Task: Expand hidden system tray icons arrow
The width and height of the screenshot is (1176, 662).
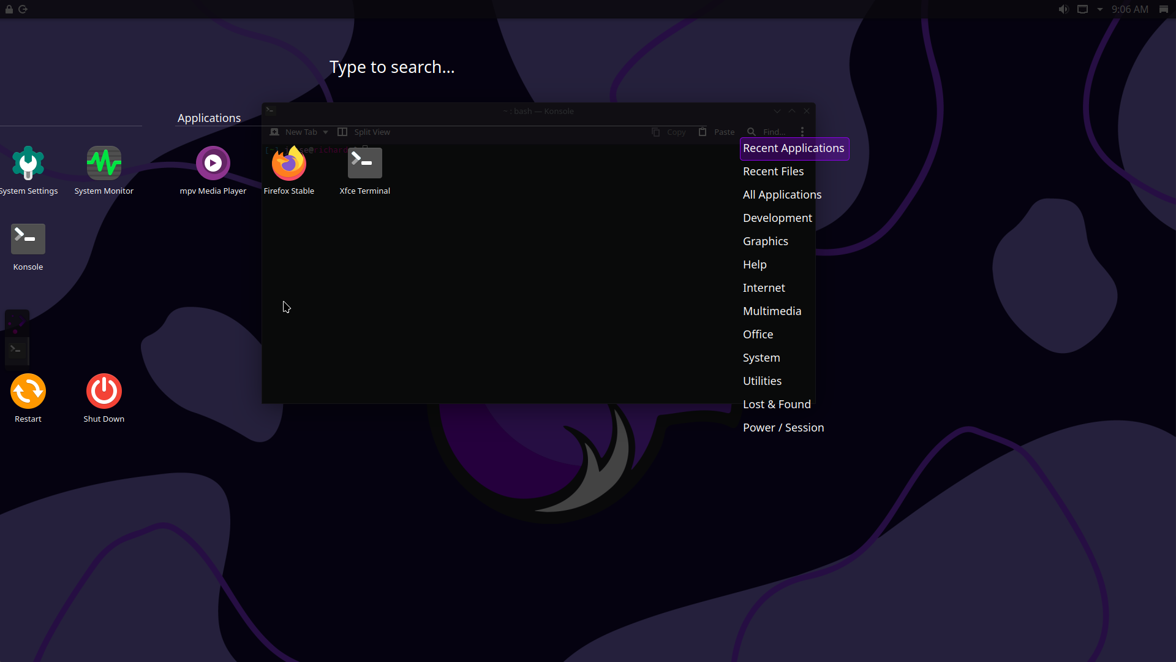Action: 1100,9
